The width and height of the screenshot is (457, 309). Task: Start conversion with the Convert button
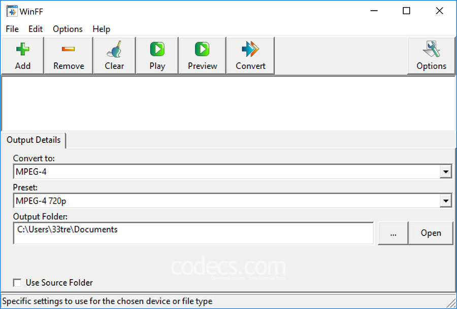point(250,56)
